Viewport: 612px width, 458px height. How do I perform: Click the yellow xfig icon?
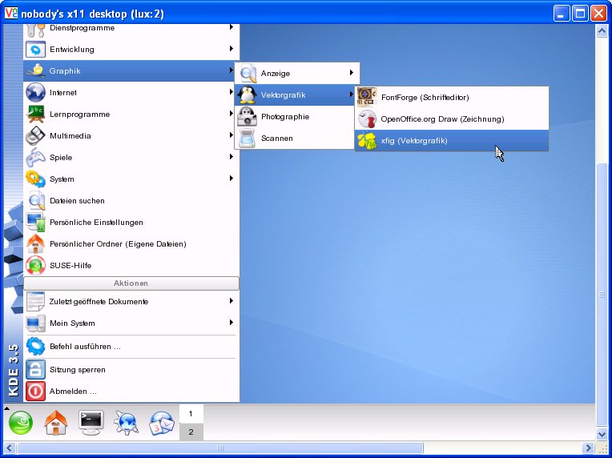click(367, 141)
